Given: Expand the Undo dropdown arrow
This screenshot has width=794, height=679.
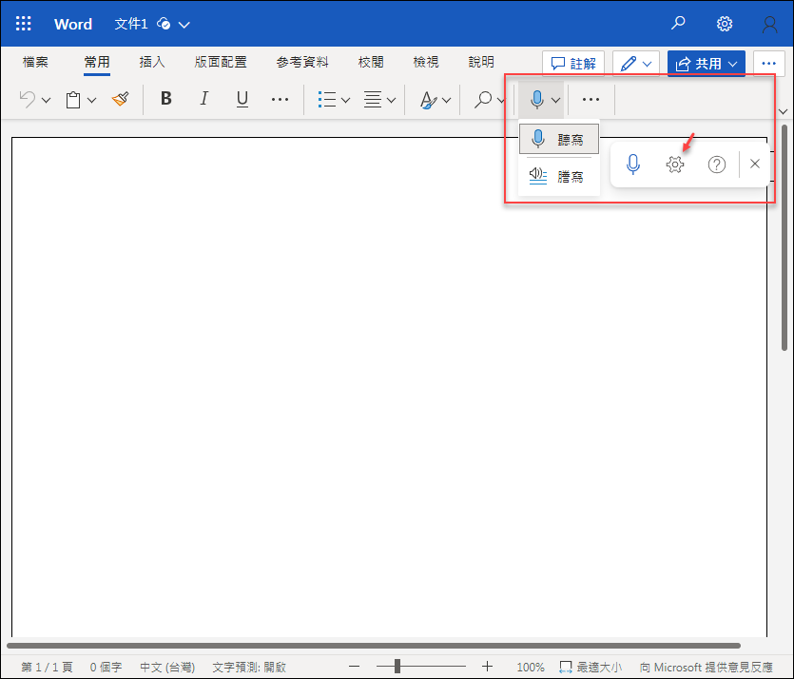Looking at the screenshot, I should tap(46, 100).
